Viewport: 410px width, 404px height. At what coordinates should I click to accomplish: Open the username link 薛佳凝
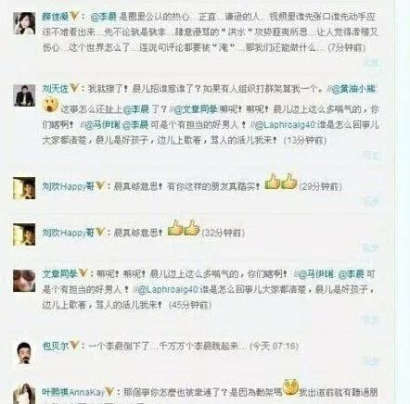click(56, 17)
